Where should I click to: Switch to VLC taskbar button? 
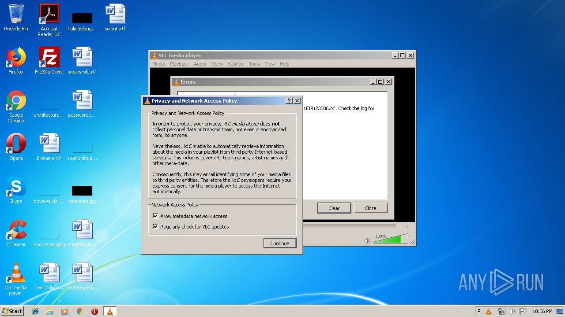(x=109, y=311)
